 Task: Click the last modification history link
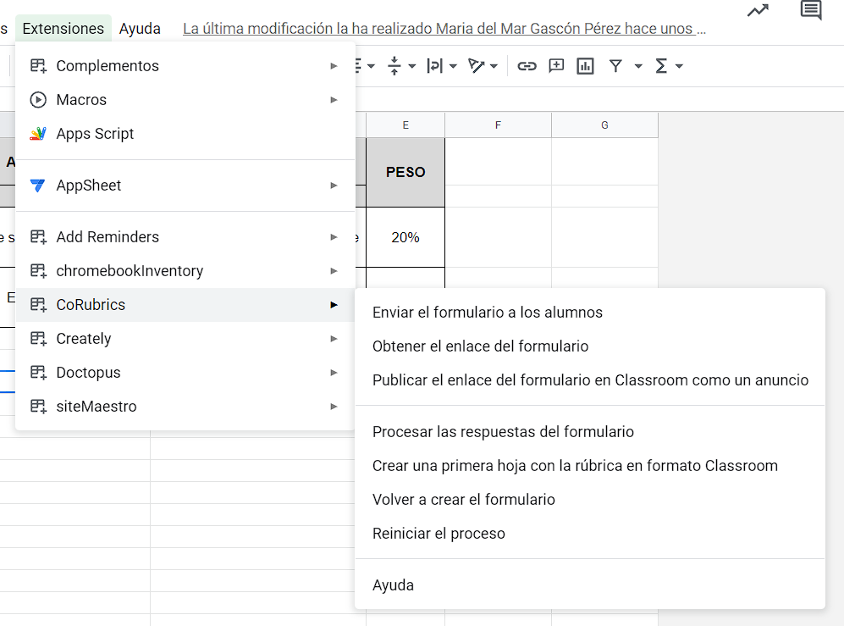tap(444, 29)
